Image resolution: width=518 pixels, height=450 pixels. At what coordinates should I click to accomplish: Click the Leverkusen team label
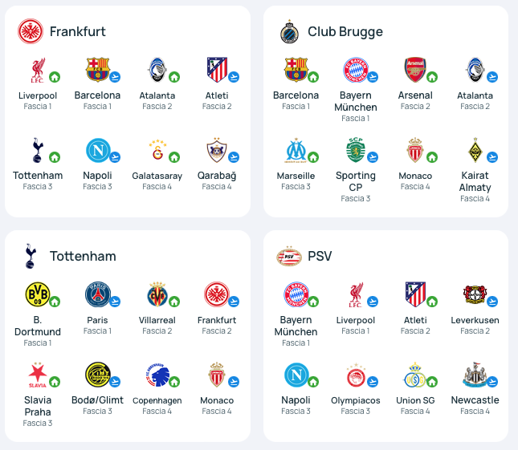click(475, 320)
